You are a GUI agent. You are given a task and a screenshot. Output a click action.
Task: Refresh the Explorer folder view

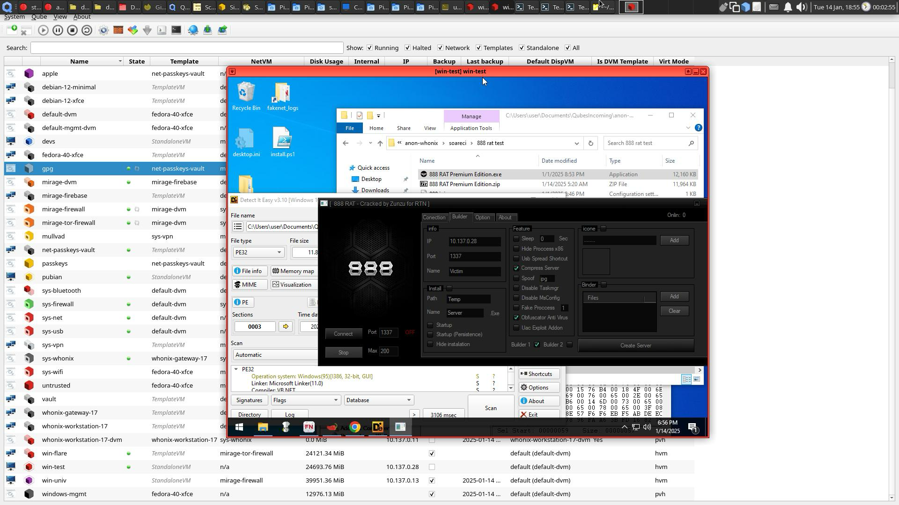tap(591, 143)
